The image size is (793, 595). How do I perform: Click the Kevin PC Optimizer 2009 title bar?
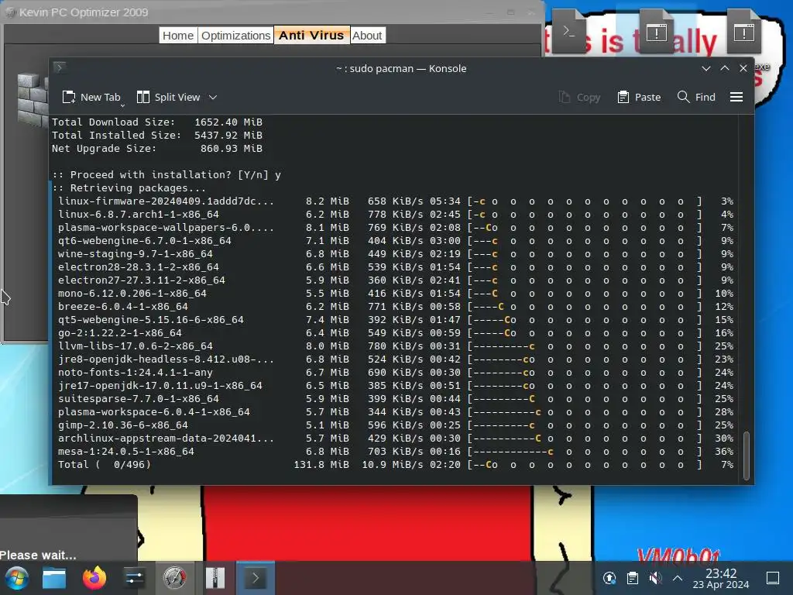coord(273,12)
